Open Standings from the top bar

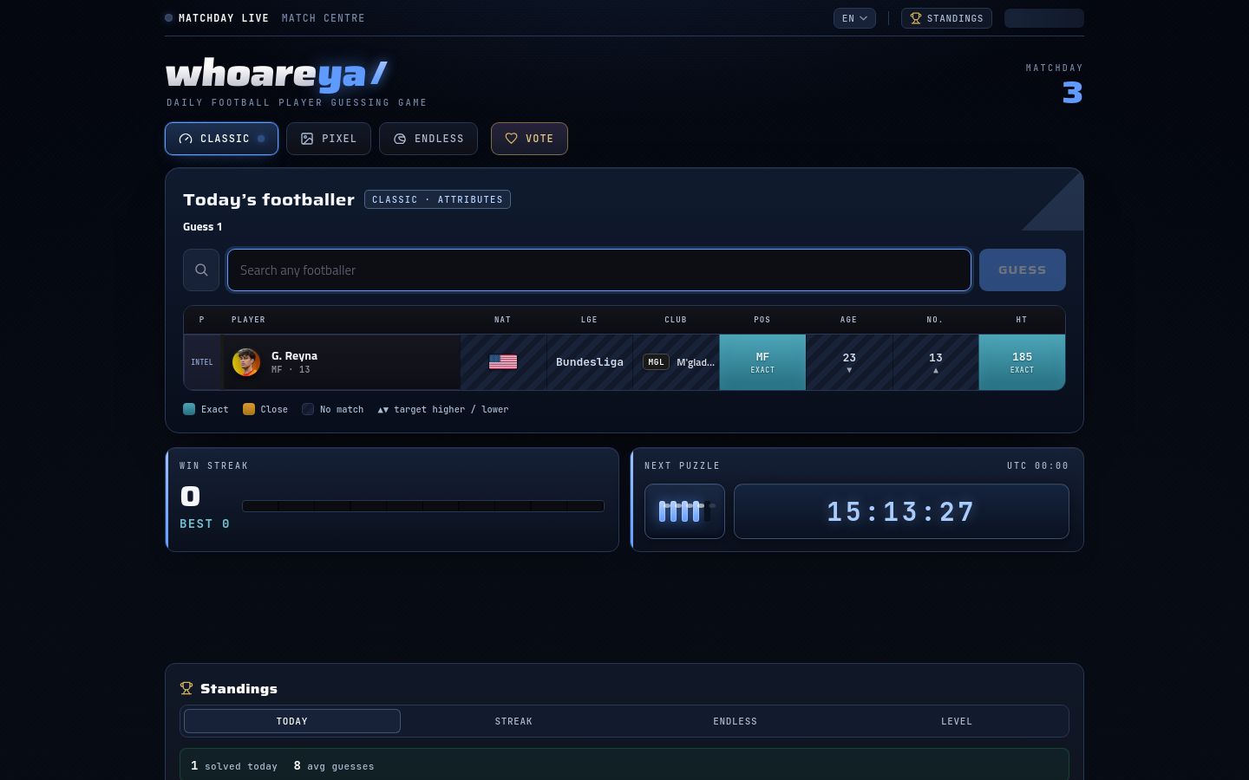[x=946, y=18]
